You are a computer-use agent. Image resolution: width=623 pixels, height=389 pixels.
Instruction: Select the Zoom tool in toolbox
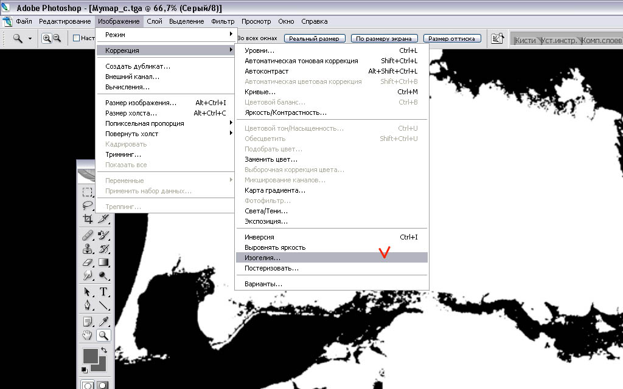coord(103,336)
